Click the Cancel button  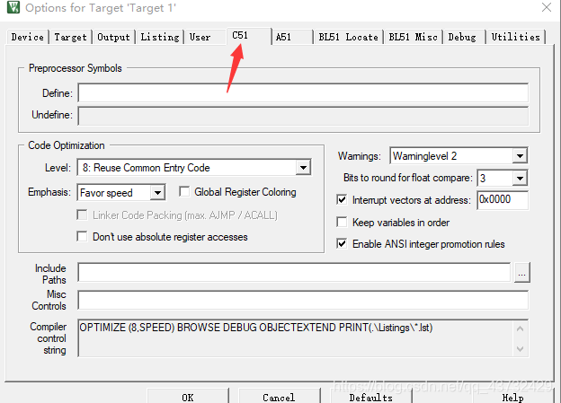pos(279,397)
